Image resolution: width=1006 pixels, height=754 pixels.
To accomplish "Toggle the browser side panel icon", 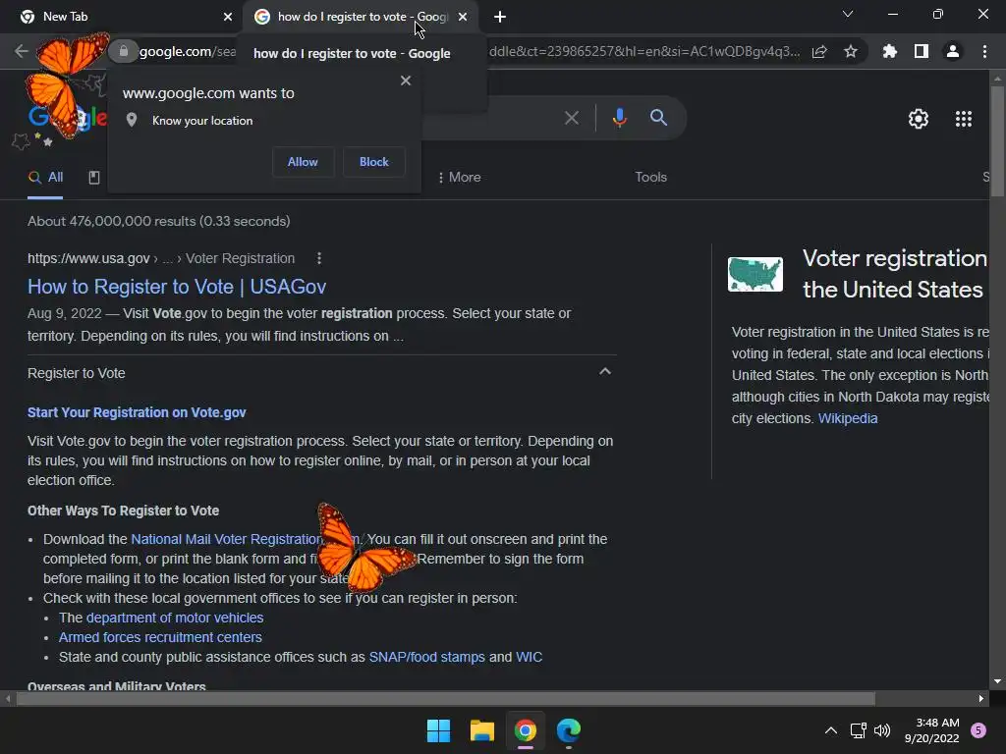I will [x=922, y=51].
